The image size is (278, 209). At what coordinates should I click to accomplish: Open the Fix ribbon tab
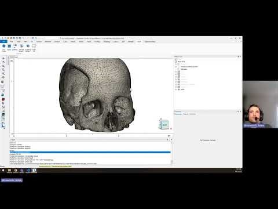[x=32, y=42]
